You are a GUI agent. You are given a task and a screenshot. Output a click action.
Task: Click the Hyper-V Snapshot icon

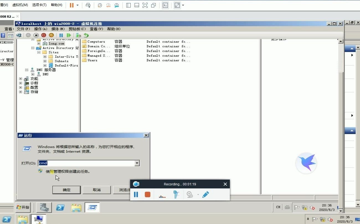79,35
